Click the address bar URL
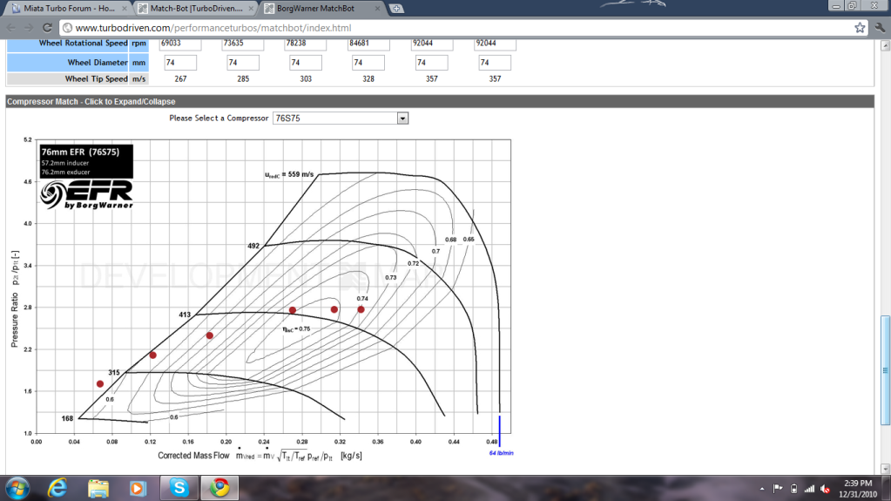 [261, 27]
